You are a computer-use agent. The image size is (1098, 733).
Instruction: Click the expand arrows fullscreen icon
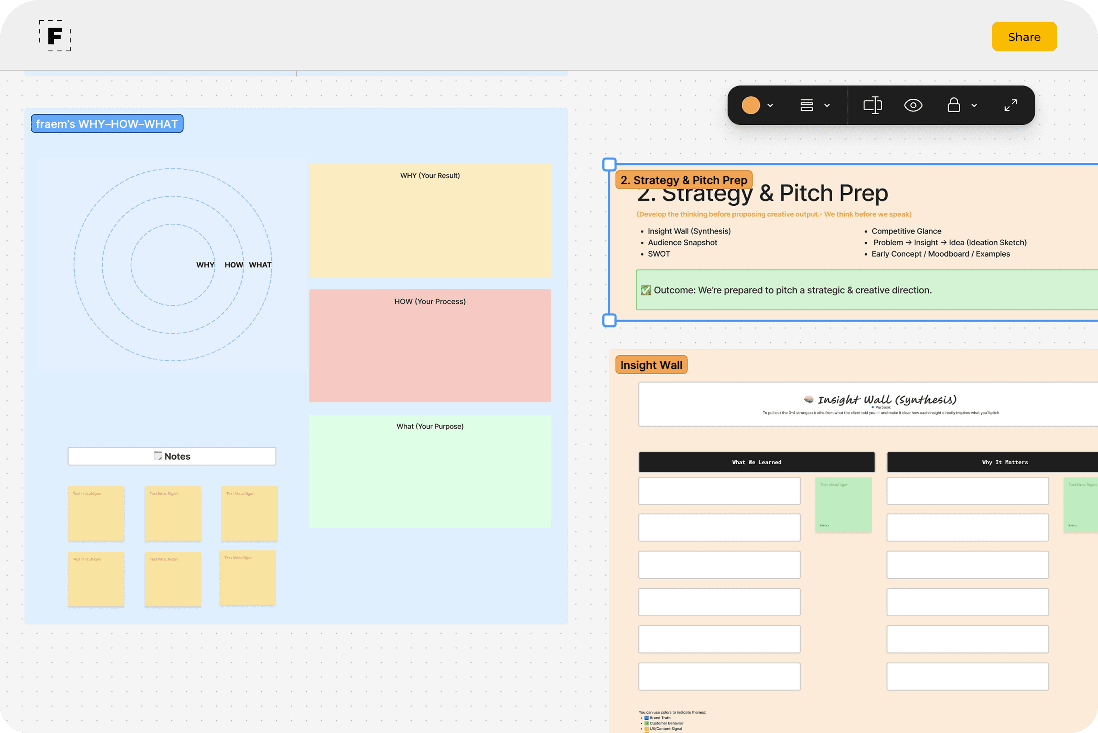tap(1011, 105)
